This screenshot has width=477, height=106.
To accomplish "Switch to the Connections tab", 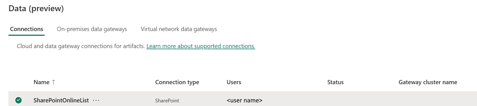I will pyautogui.click(x=27, y=29).
